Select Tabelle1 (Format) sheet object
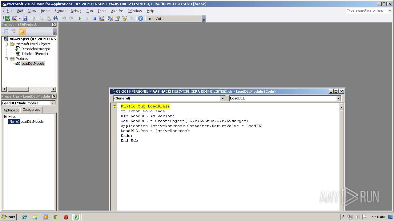394x221 pixels. point(34,54)
